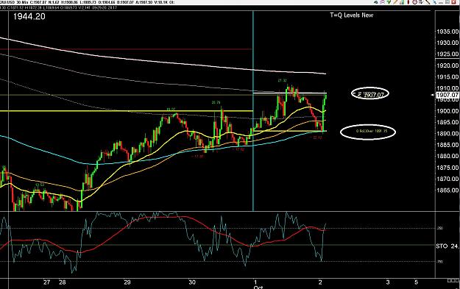Click the 1944.20 value at chart top-left
Viewport: 460px width, 289px height.
pos(29,16)
